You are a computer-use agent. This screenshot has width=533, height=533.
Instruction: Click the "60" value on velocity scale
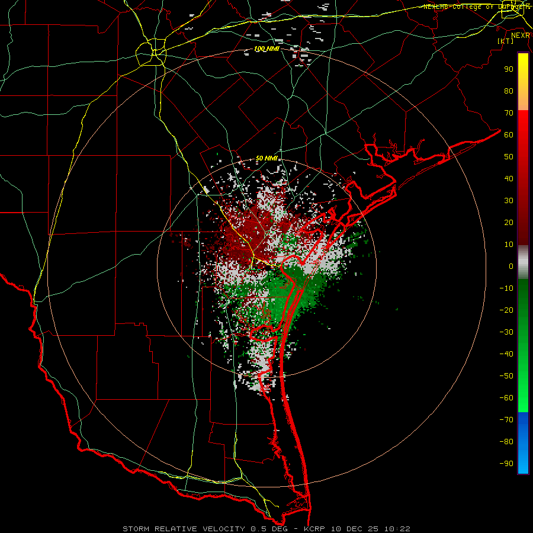tap(509, 135)
